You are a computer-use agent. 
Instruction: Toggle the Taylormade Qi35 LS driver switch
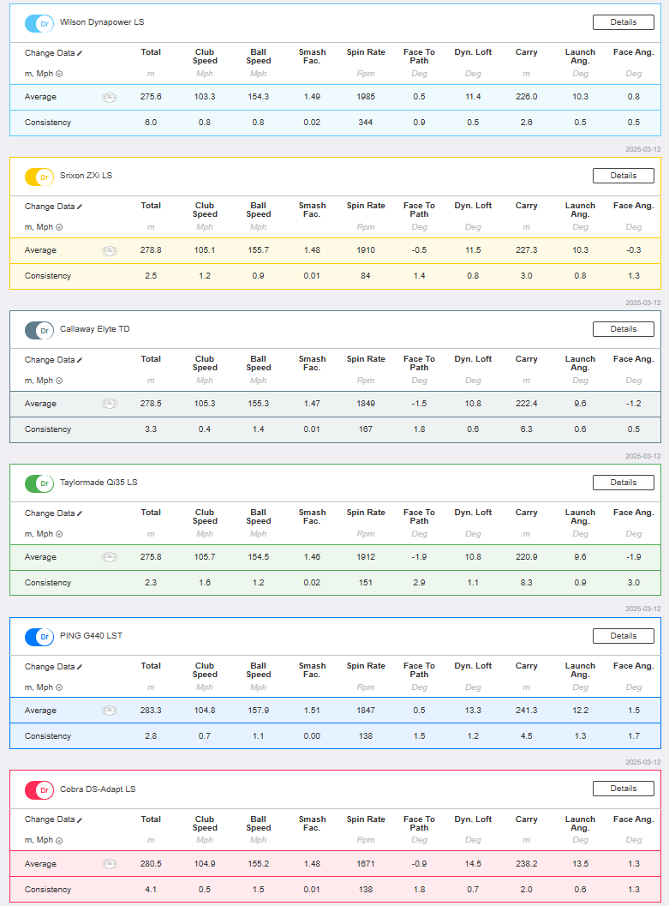[39, 483]
